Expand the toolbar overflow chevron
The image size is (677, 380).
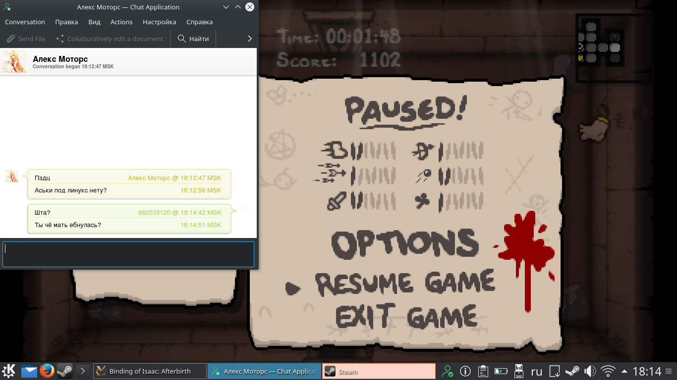pyautogui.click(x=249, y=39)
